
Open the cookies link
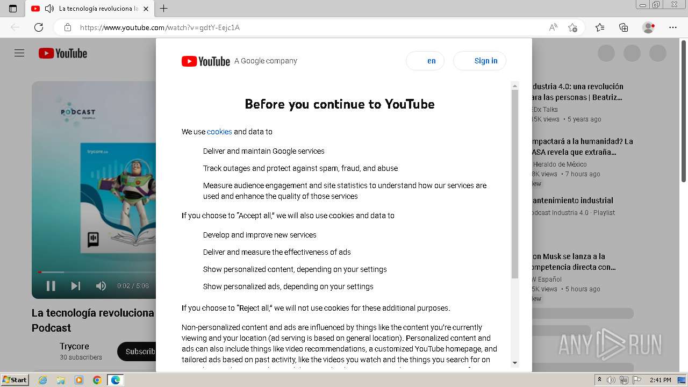point(219,132)
